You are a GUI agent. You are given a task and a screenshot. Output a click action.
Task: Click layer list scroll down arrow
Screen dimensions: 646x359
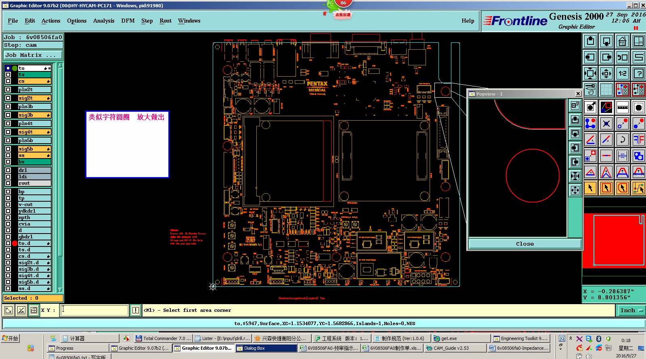60,290
